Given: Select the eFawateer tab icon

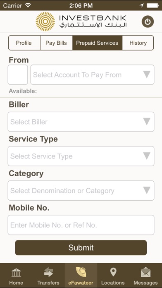Looking at the screenshot, I should (x=81, y=272).
